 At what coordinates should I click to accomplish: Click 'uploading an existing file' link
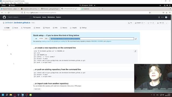click(60, 41)
